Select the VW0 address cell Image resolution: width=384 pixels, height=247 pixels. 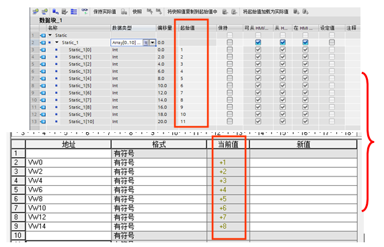69,162
